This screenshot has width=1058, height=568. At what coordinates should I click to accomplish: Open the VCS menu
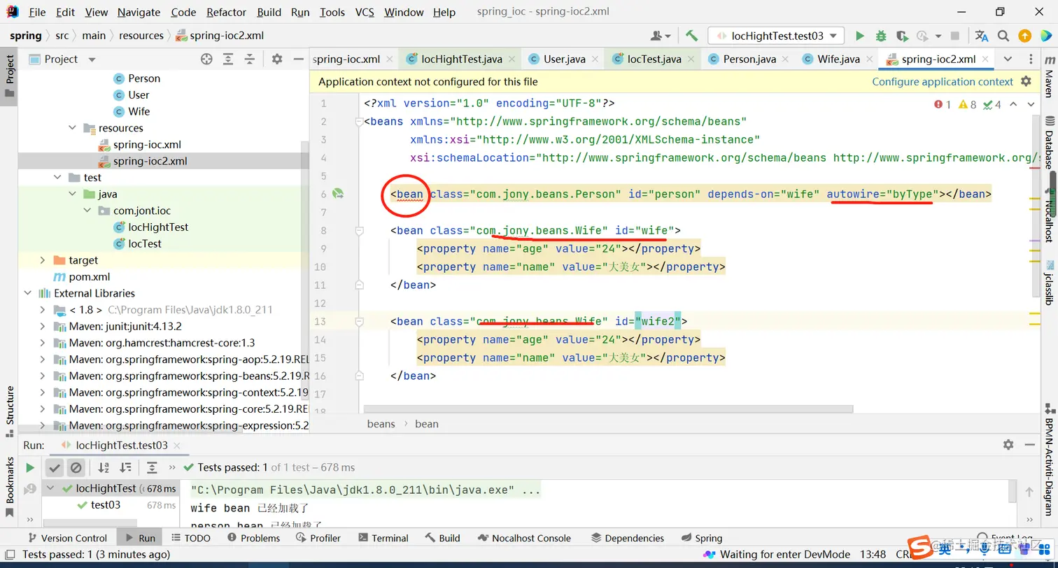point(365,12)
